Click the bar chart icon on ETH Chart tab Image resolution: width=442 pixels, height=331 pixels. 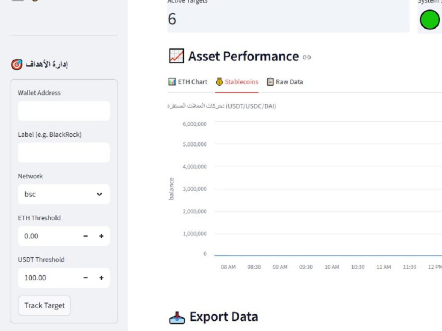pos(172,82)
